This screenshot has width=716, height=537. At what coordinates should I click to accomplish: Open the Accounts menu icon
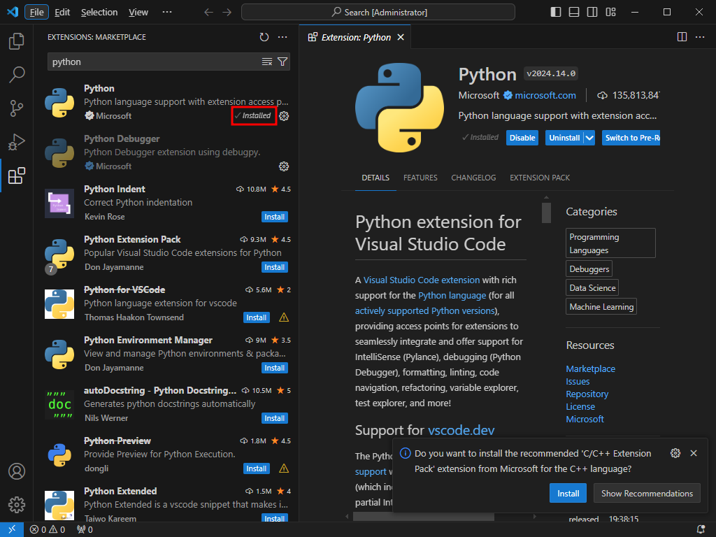pyautogui.click(x=17, y=471)
